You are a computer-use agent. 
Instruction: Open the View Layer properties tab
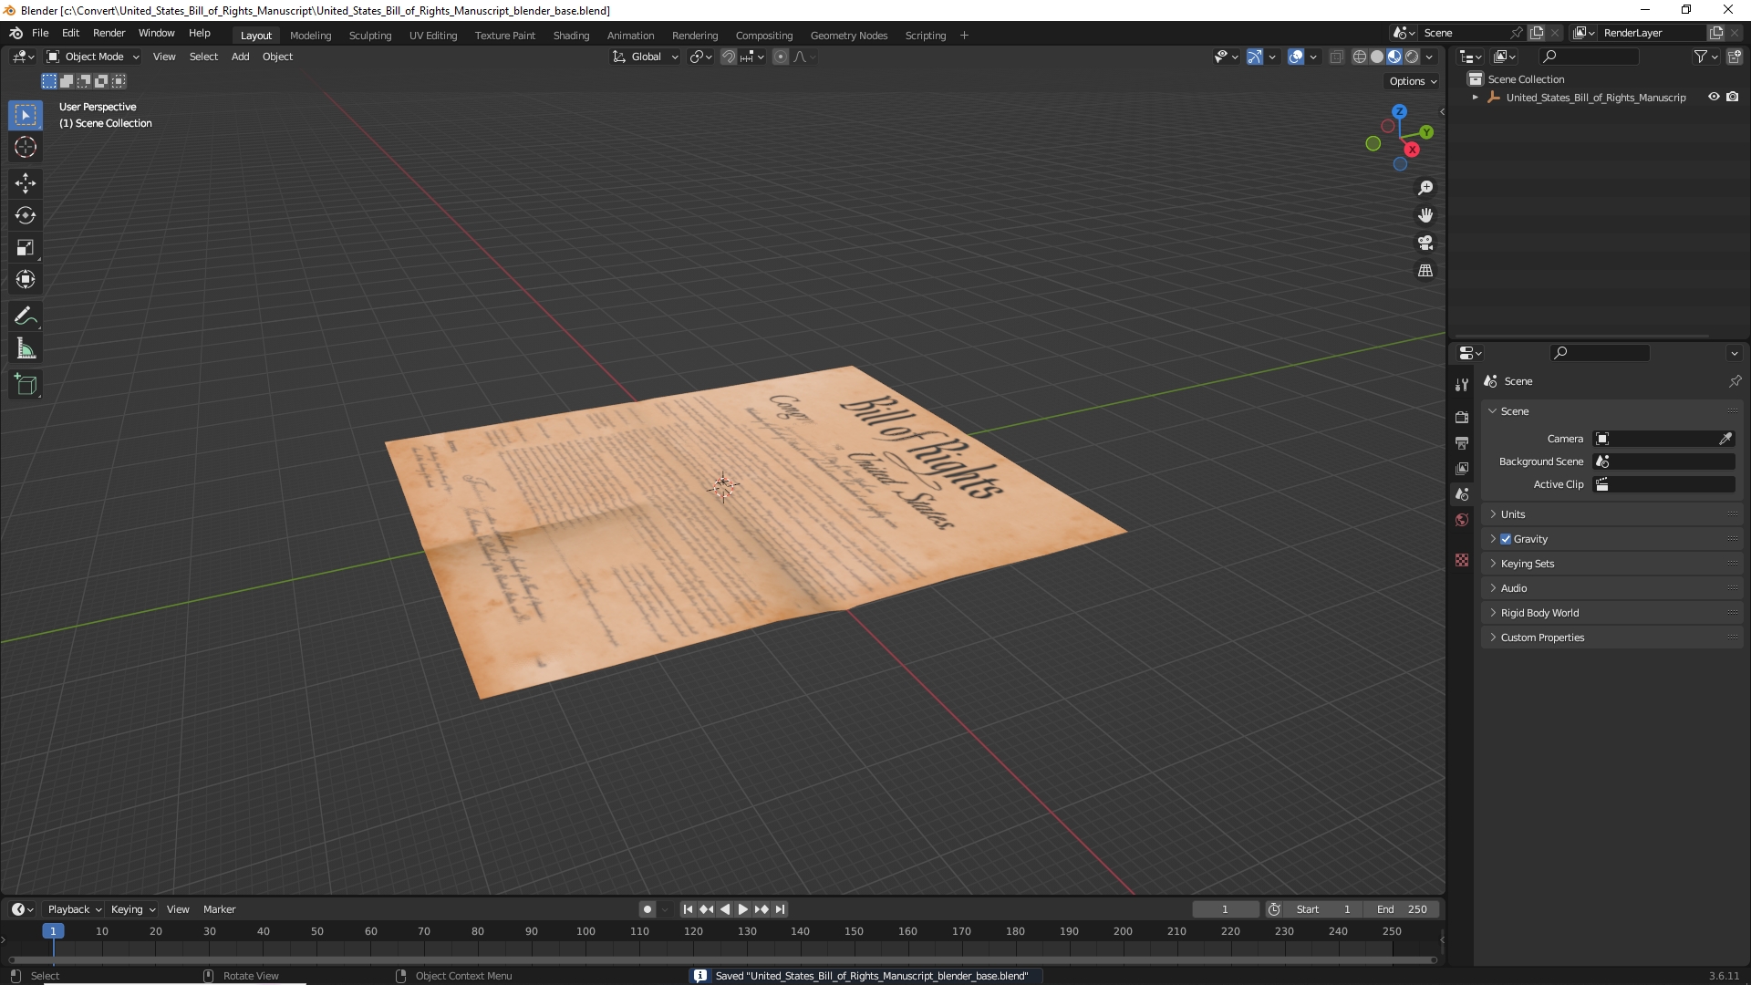tap(1462, 468)
